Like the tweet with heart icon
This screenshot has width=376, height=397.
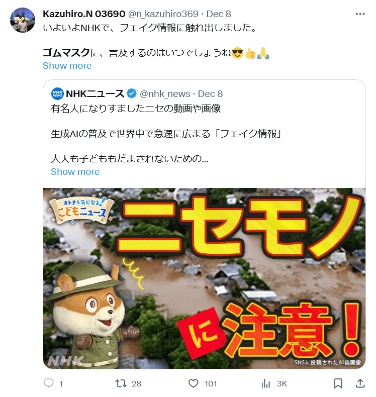point(193,383)
